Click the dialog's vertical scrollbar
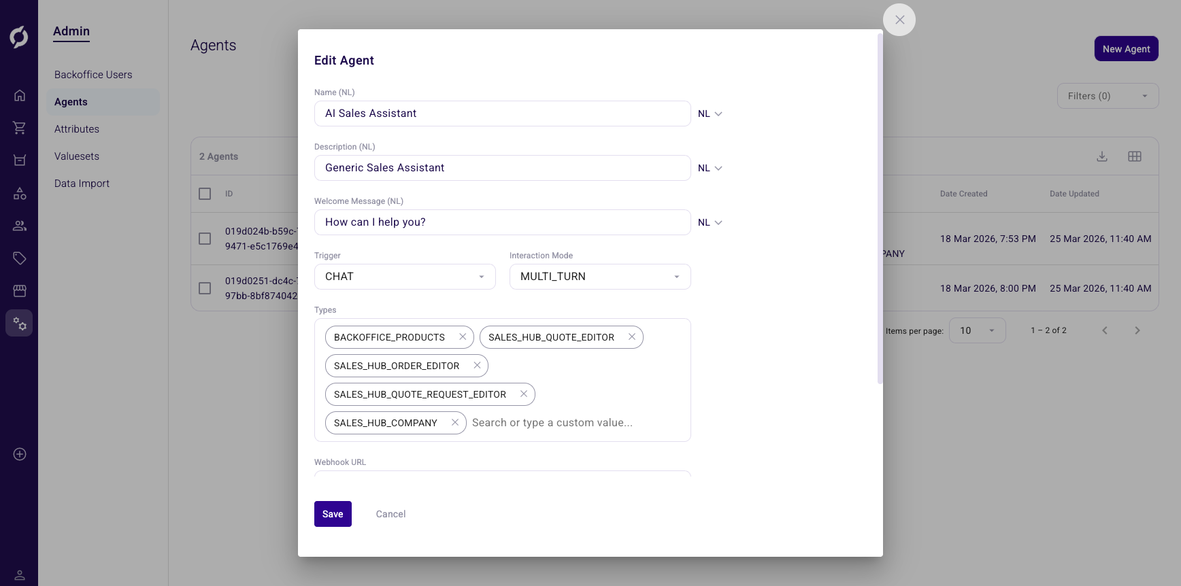The height and width of the screenshot is (586, 1181). pos(880,208)
